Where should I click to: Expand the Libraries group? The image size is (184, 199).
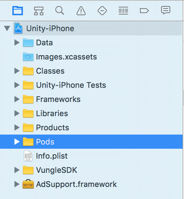[x=17, y=113]
